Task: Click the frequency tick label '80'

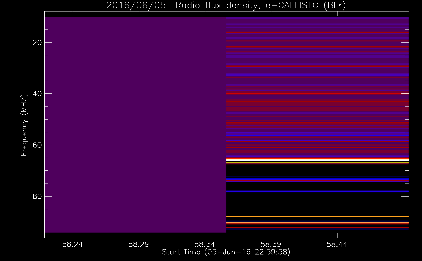Action: click(38, 196)
